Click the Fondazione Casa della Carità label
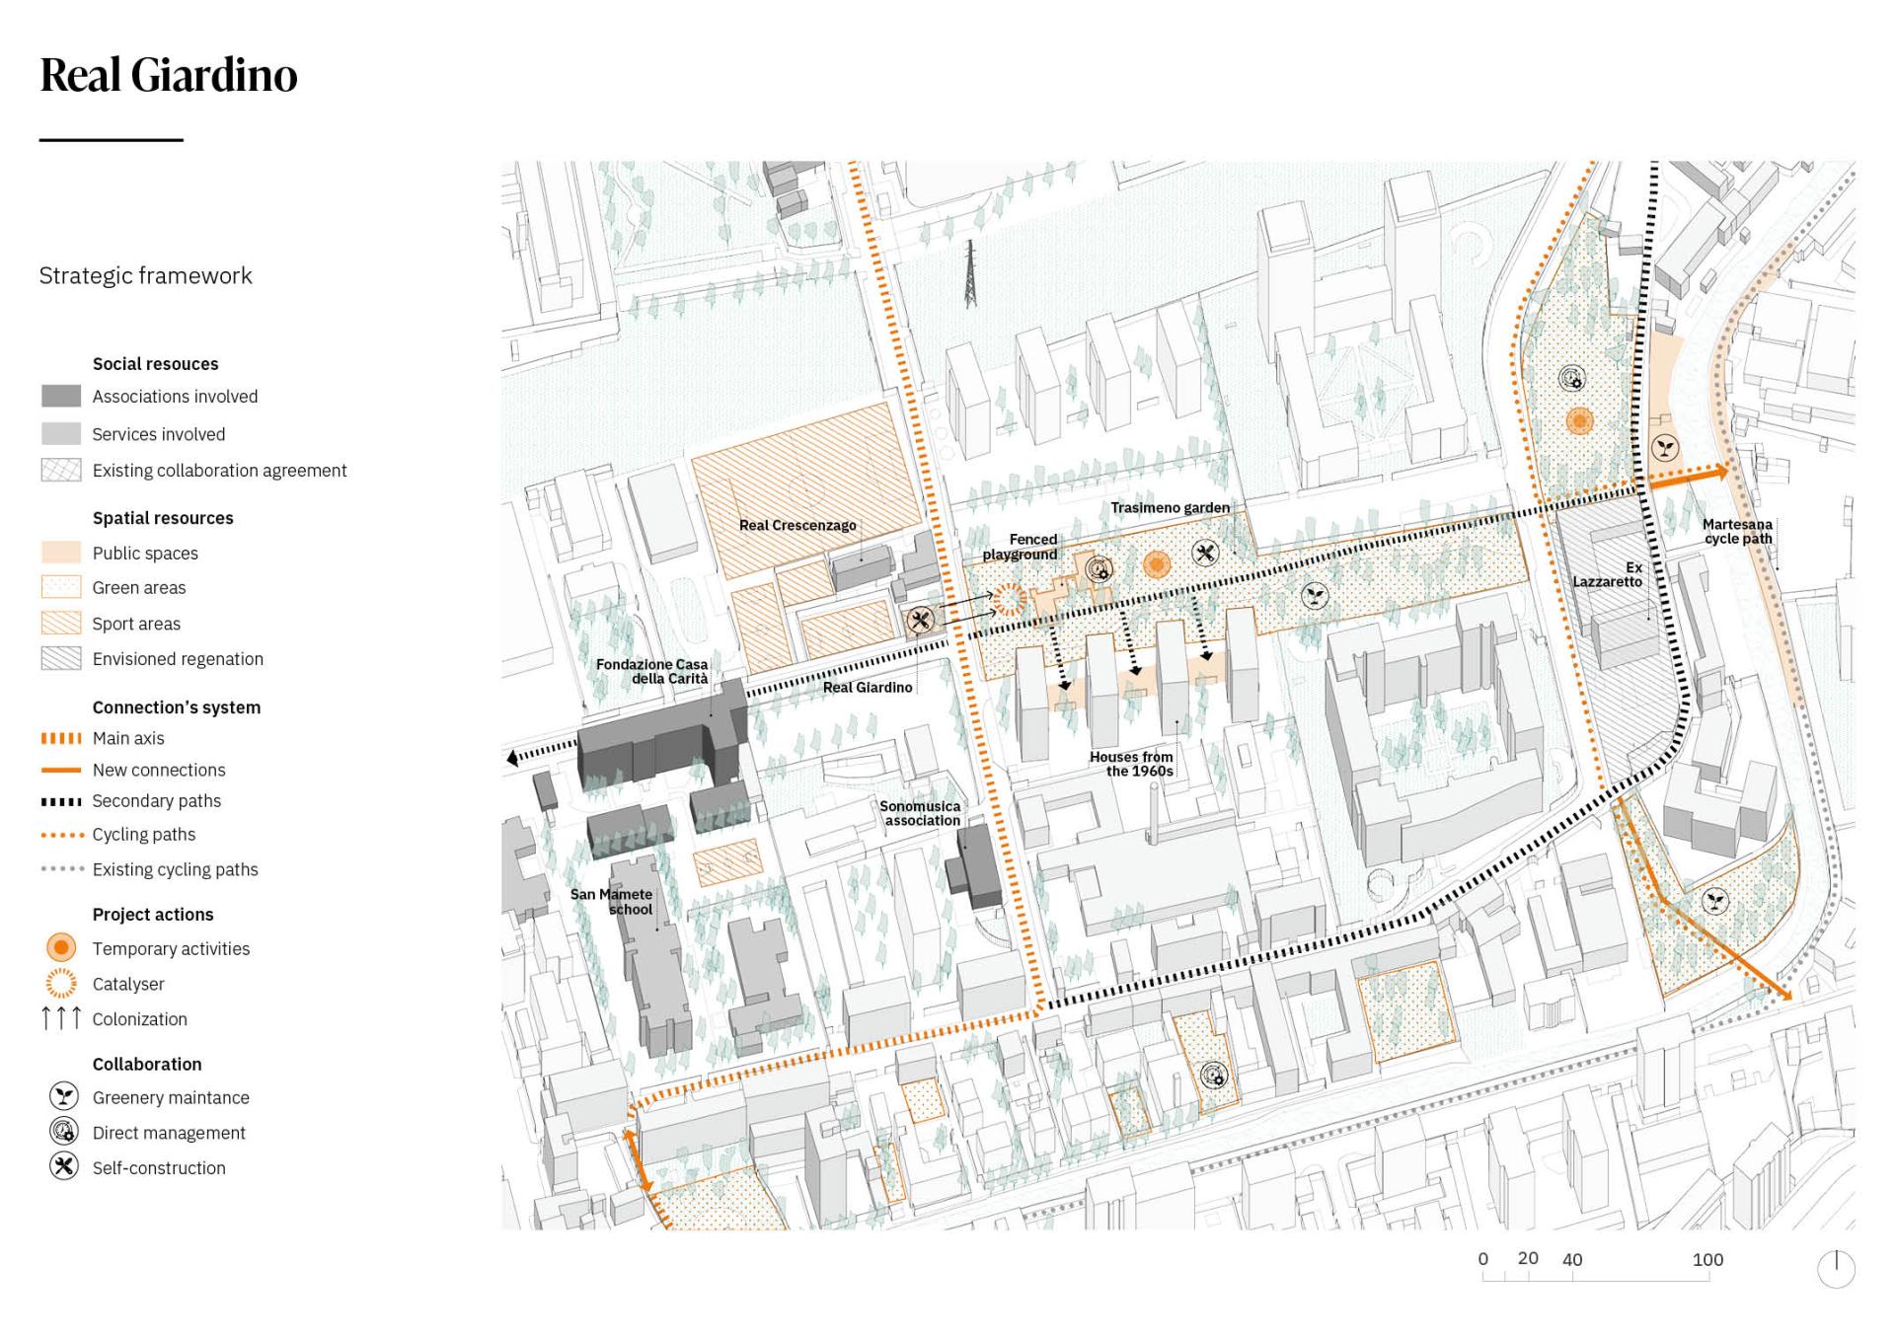Screen dimensions: 1895x1339 (x=652, y=671)
